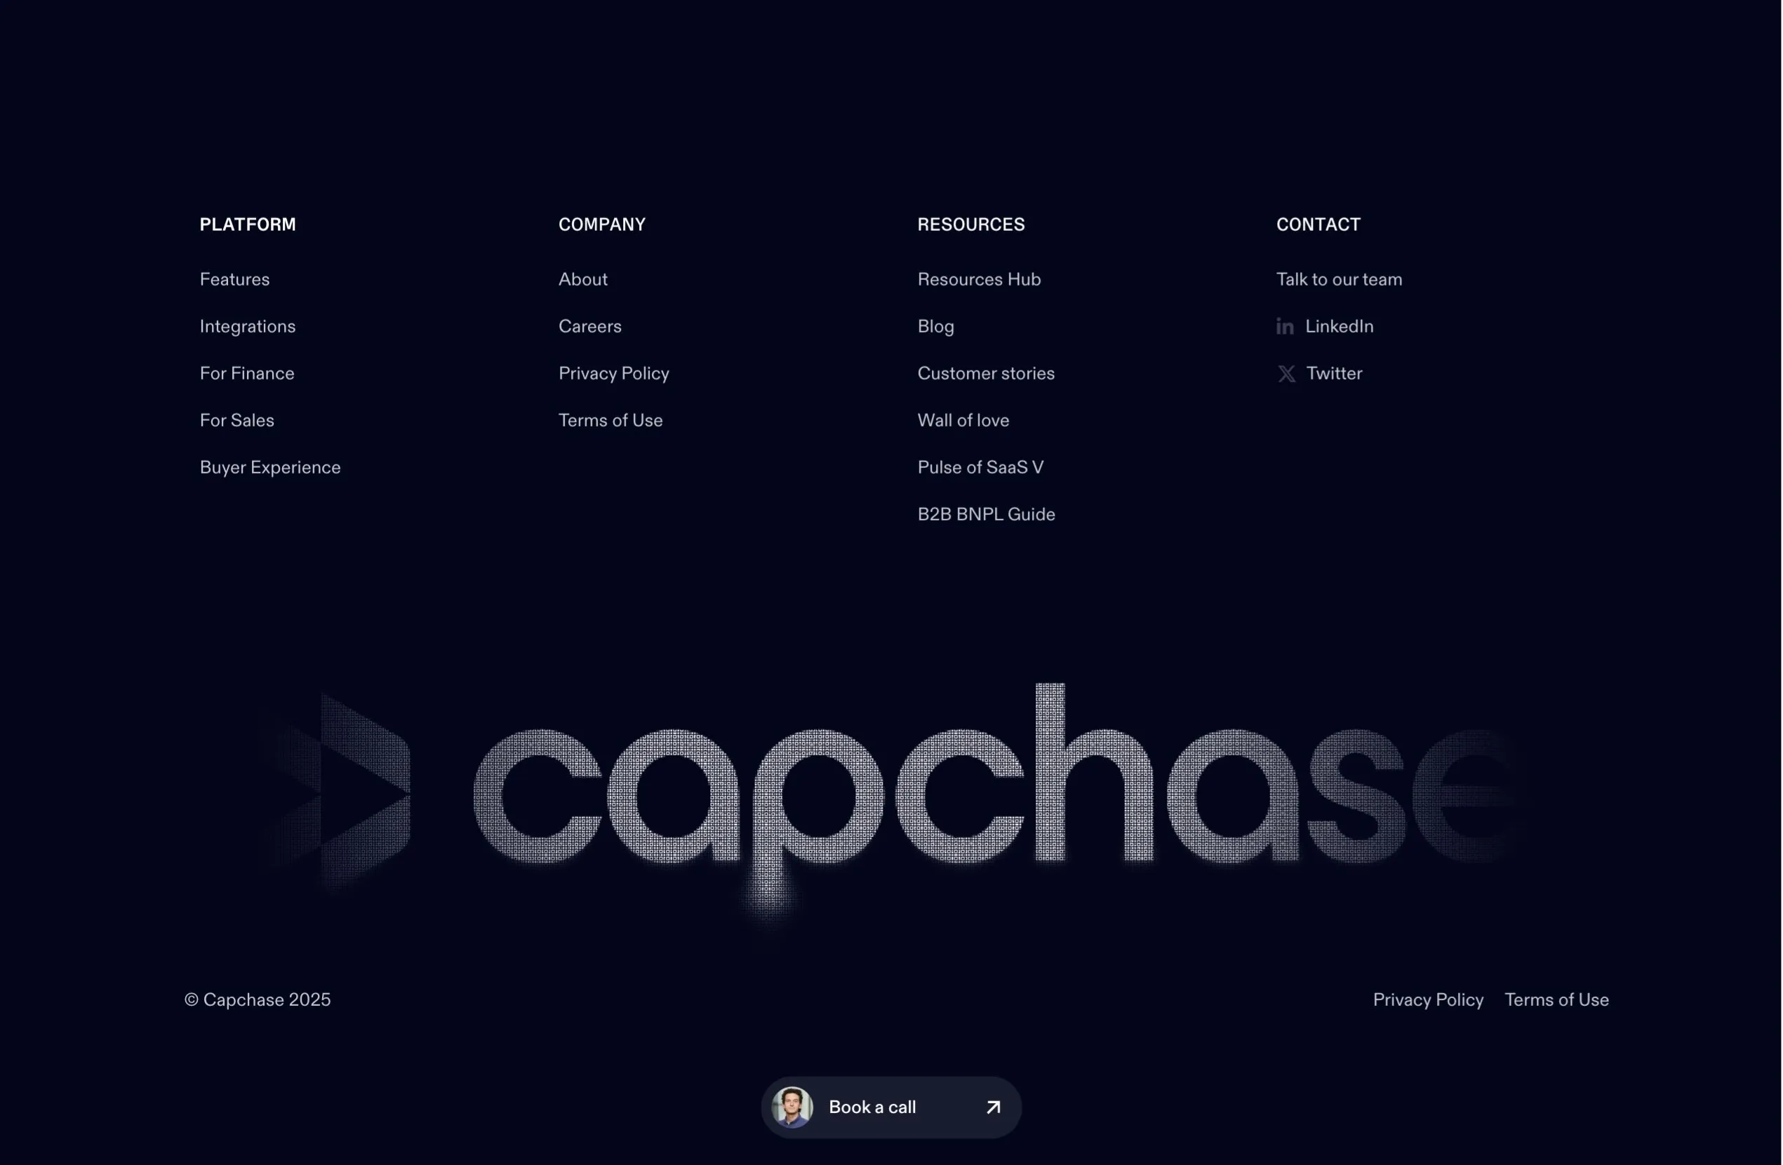Go to For Finance page

[246, 374]
